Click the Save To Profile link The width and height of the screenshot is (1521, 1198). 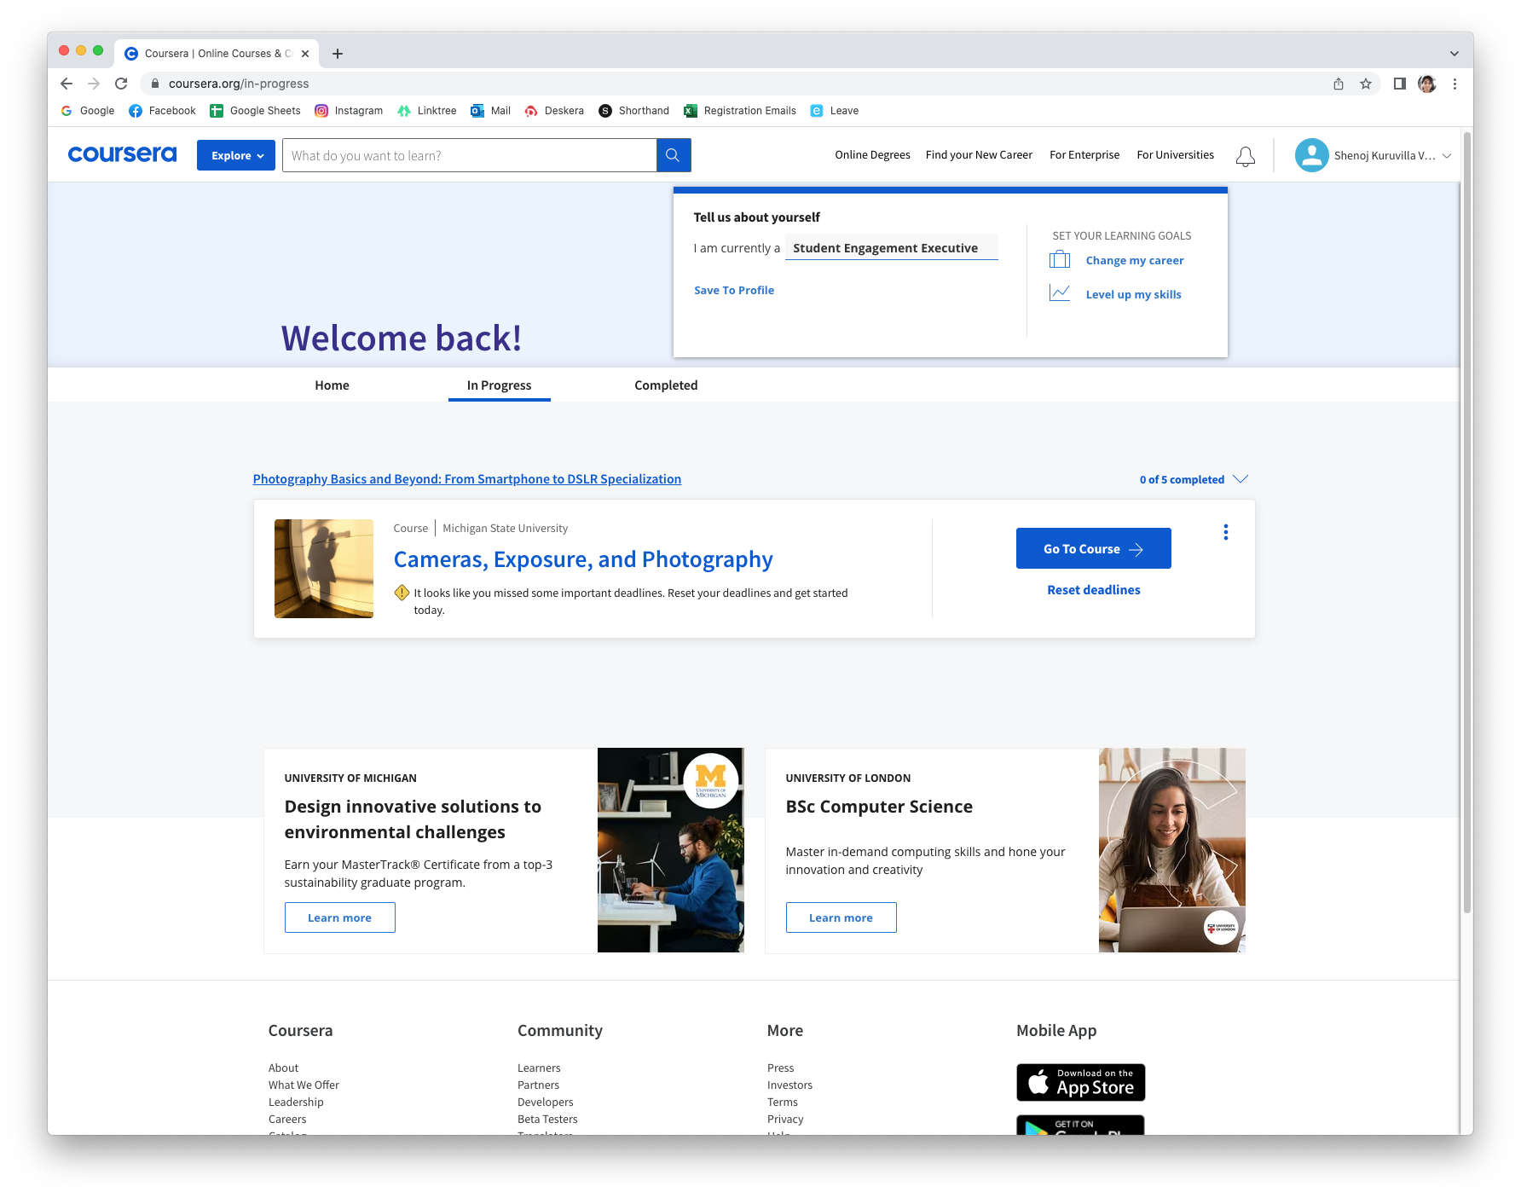click(733, 290)
